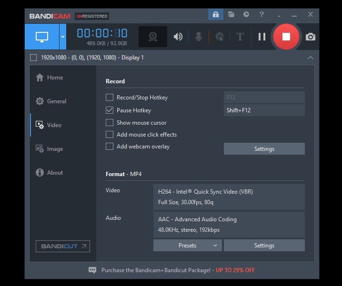This screenshot has height=286, width=342.
Task: Click the dashed rectangle area selection icon
Action: click(33, 58)
